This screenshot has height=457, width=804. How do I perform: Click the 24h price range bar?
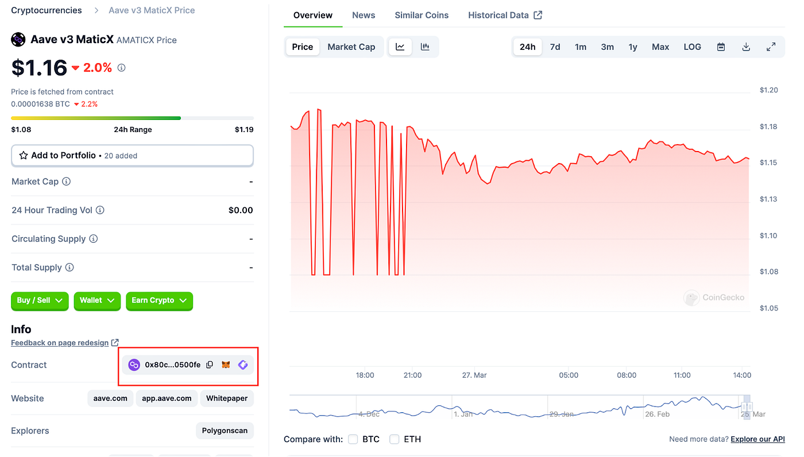[x=132, y=118]
